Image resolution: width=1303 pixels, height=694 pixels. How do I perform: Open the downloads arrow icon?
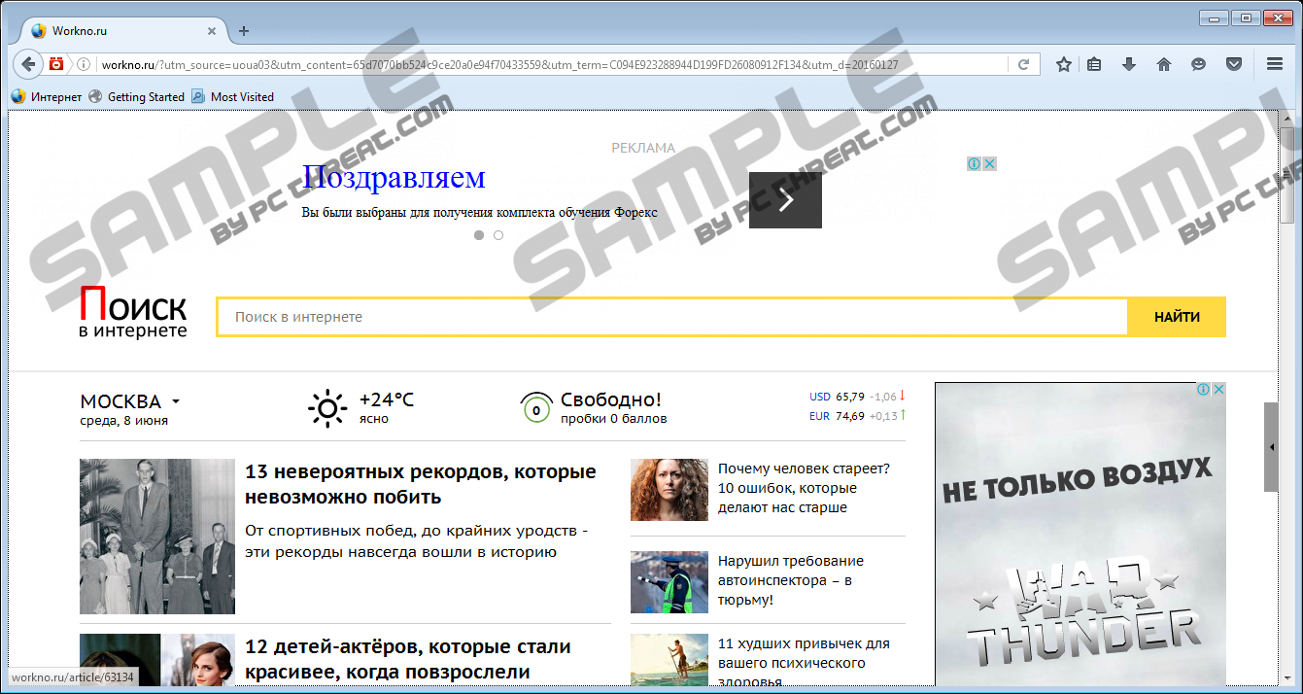tap(1128, 64)
